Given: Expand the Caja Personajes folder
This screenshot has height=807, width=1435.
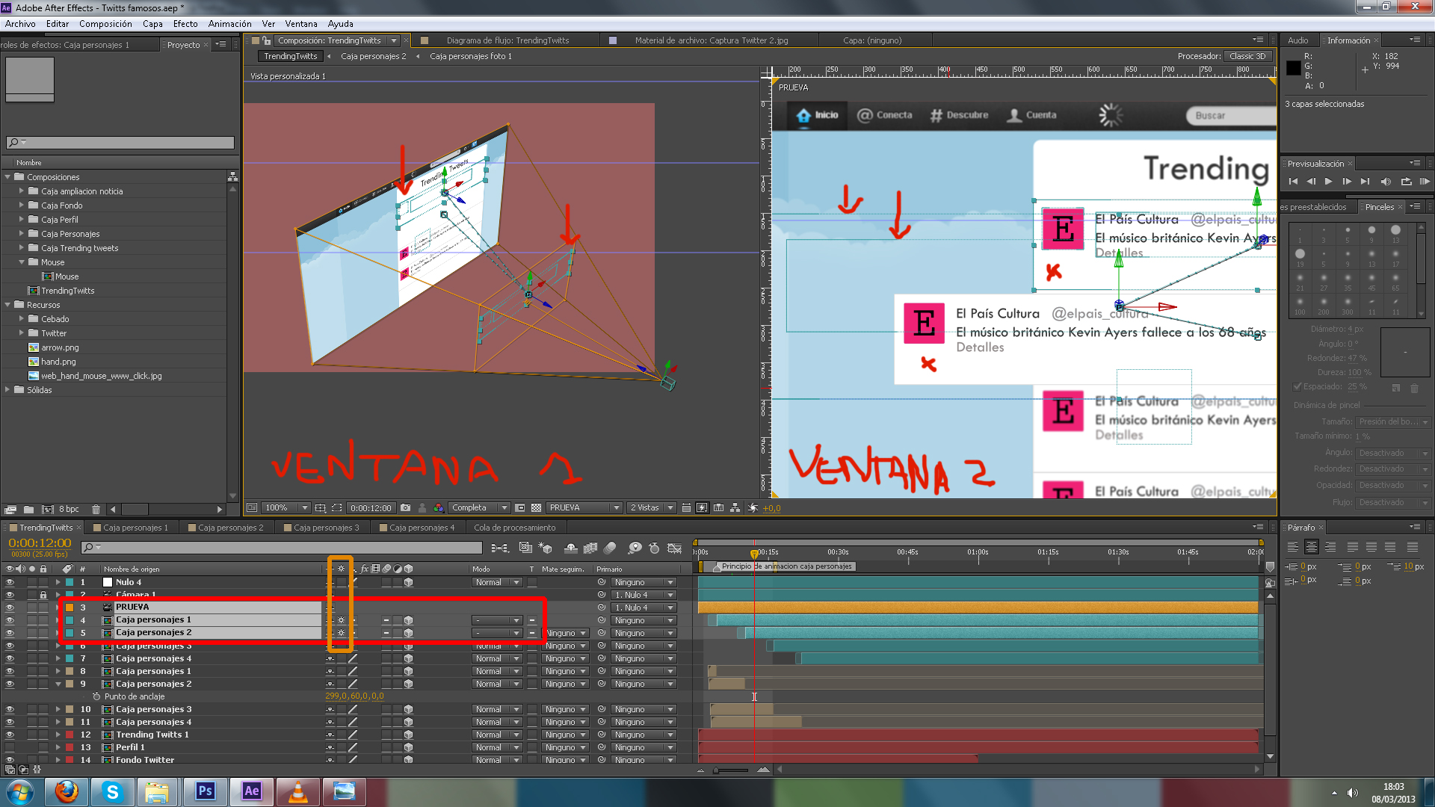Looking at the screenshot, I should tap(22, 234).
